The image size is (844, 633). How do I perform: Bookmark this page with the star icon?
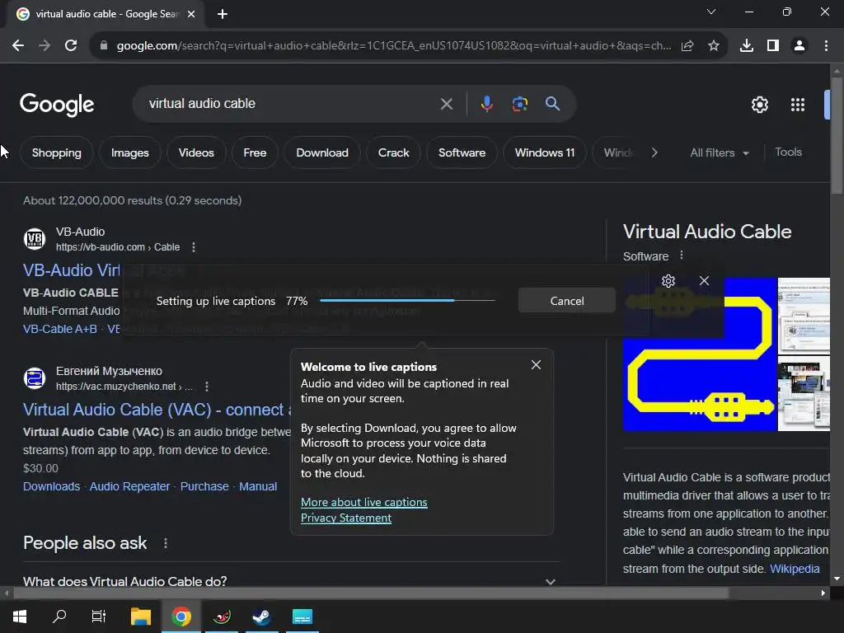point(714,46)
